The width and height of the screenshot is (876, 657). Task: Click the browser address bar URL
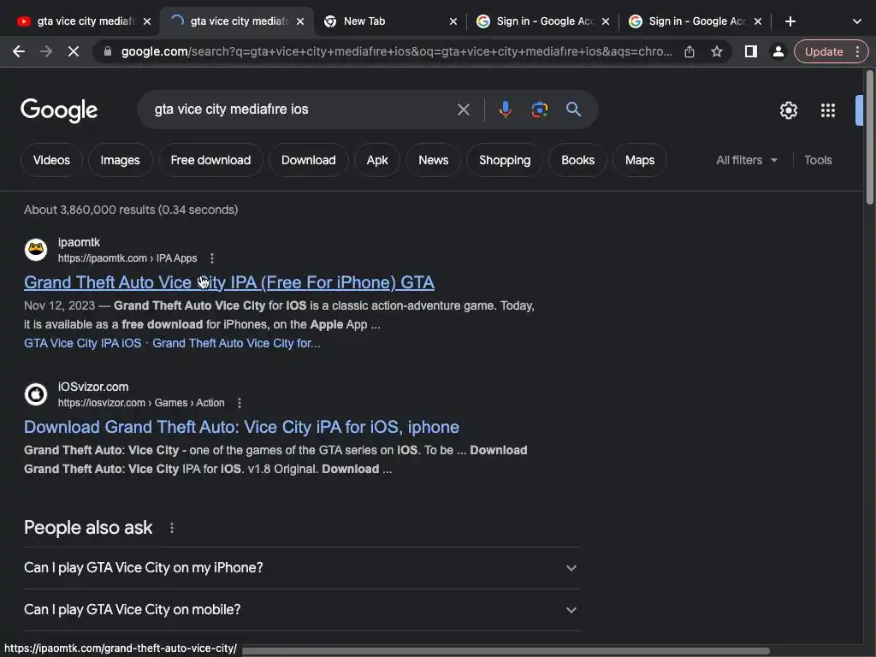pyautogui.click(x=397, y=51)
